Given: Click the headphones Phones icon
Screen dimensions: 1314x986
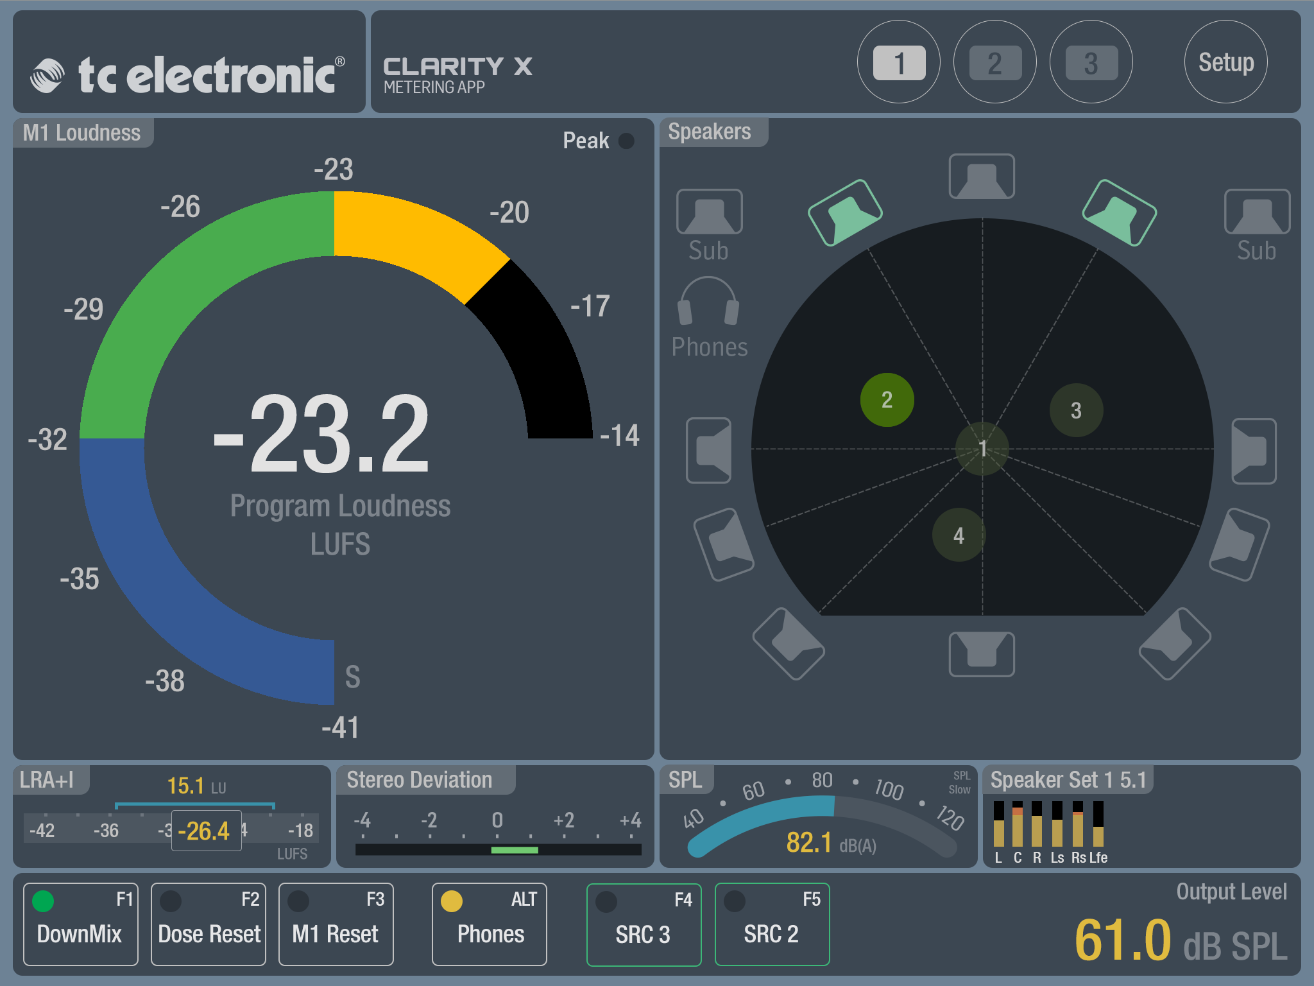Looking at the screenshot, I should pyautogui.click(x=709, y=301).
